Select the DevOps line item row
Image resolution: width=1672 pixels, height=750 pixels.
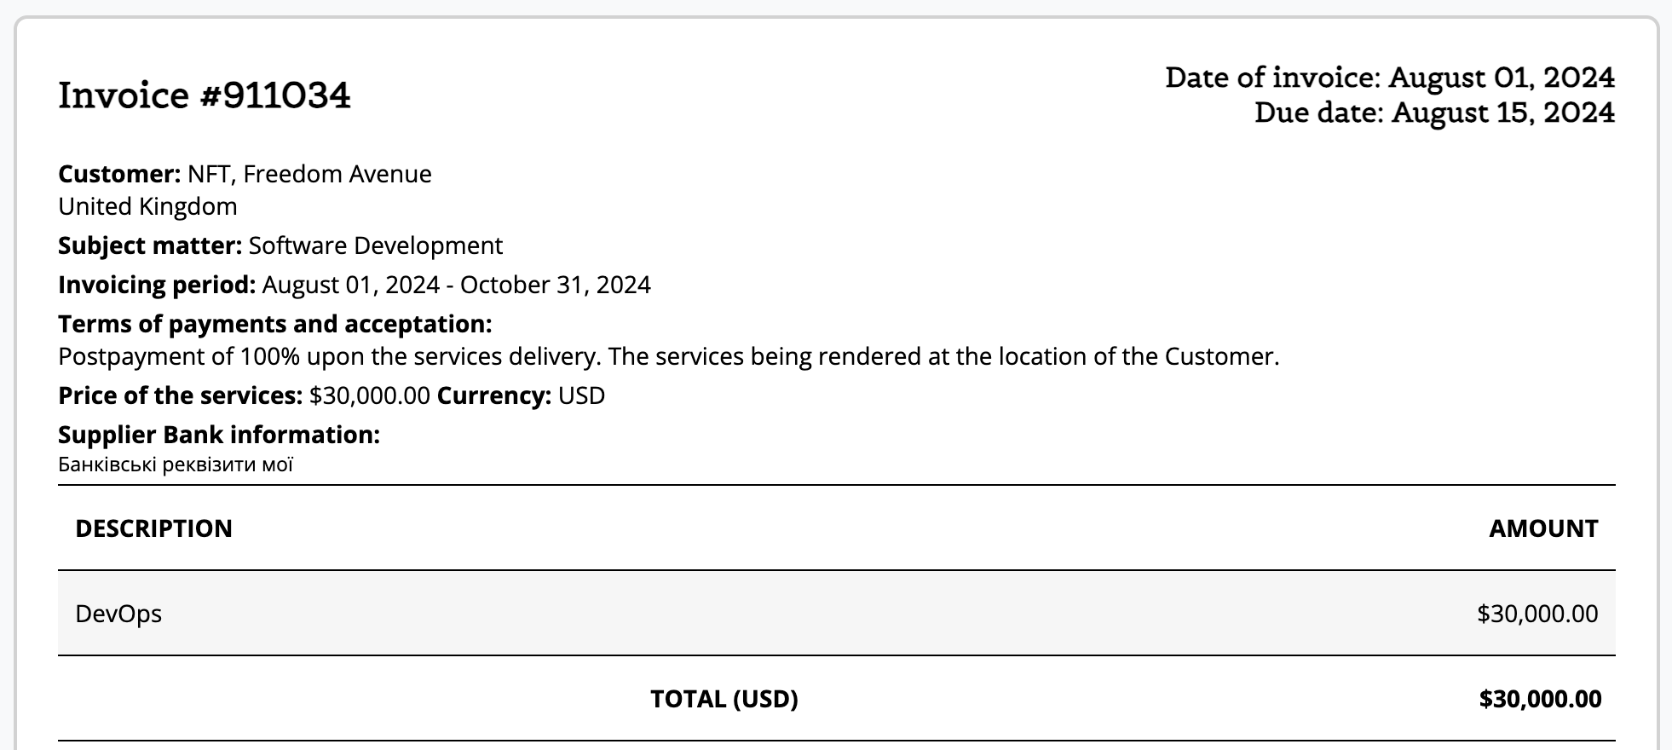pyautogui.click(x=837, y=613)
